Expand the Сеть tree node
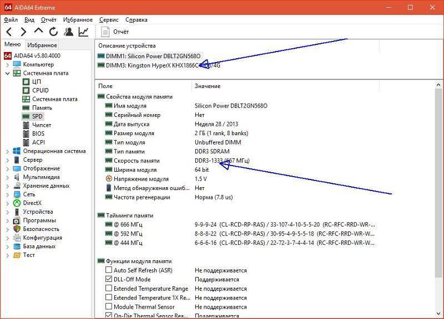444x319 pixels. tap(8, 195)
